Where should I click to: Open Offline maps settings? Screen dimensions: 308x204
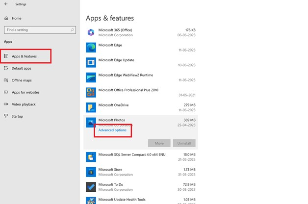22,80
